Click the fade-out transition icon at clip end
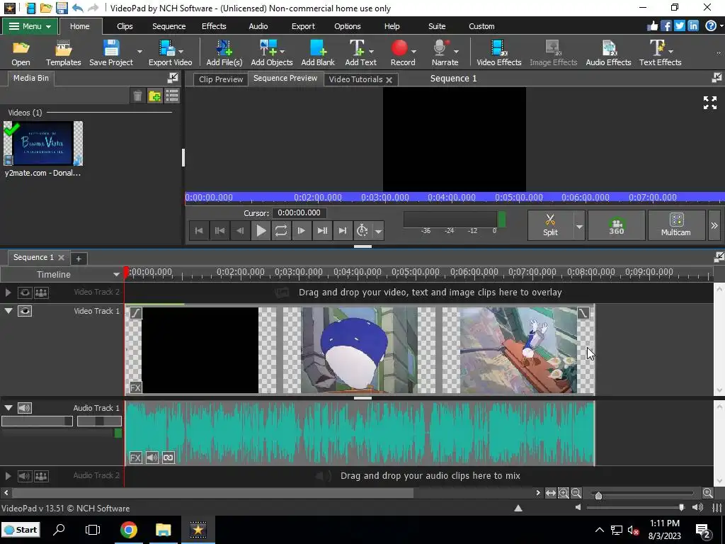The height and width of the screenshot is (544, 725). click(x=583, y=313)
